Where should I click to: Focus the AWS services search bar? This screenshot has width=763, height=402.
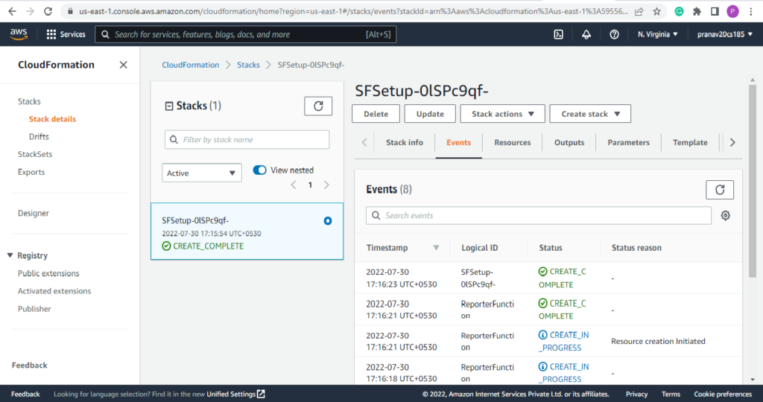point(246,34)
